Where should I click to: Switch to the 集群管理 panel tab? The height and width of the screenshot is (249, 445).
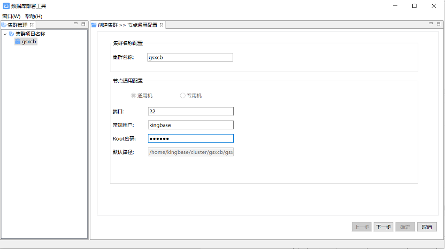[17, 25]
